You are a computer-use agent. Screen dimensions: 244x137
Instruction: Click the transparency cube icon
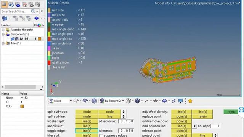point(94,101)
